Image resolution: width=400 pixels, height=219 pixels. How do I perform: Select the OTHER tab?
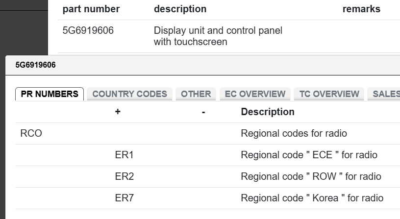click(x=196, y=94)
